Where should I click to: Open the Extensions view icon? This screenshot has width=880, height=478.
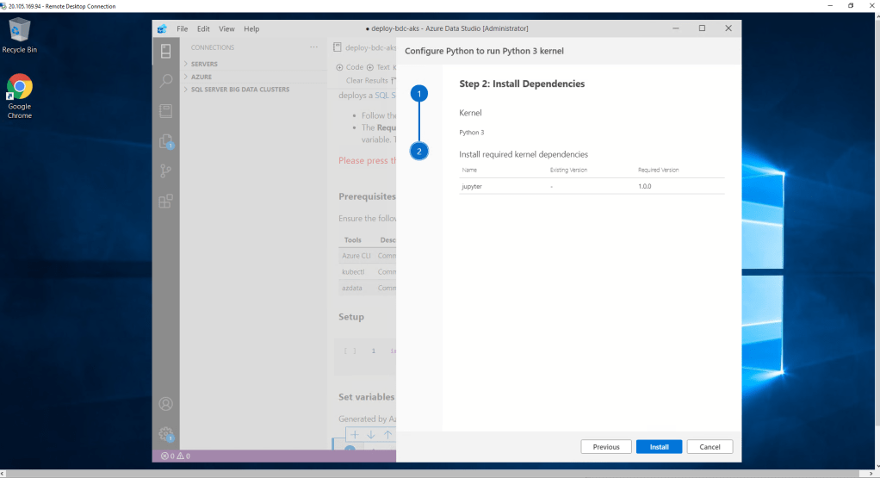click(165, 202)
